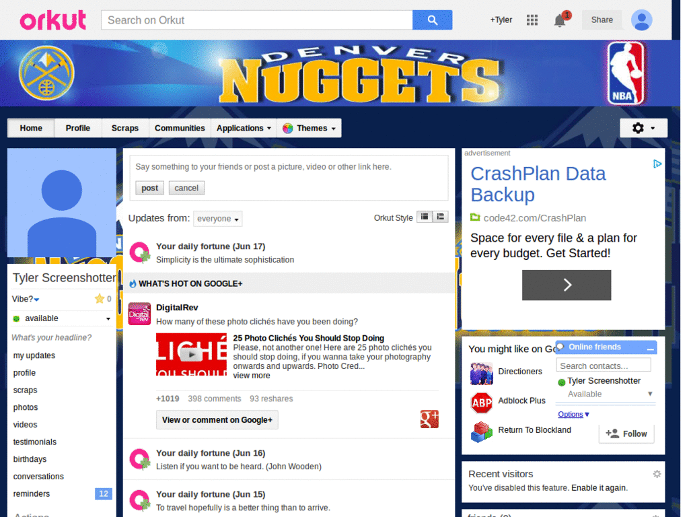
Task: Open the Themes dropdown menu
Action: [309, 128]
